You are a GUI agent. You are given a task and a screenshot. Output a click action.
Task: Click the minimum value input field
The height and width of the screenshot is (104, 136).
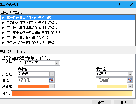33,80
